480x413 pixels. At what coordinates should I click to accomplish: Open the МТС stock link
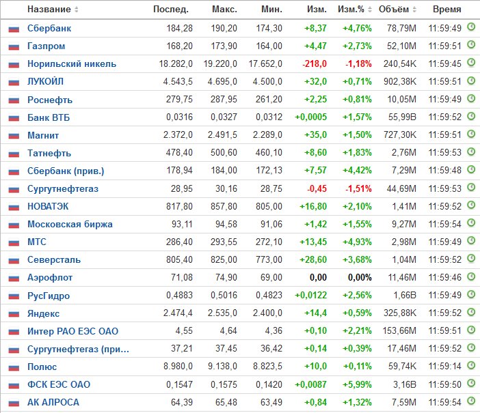point(37,242)
